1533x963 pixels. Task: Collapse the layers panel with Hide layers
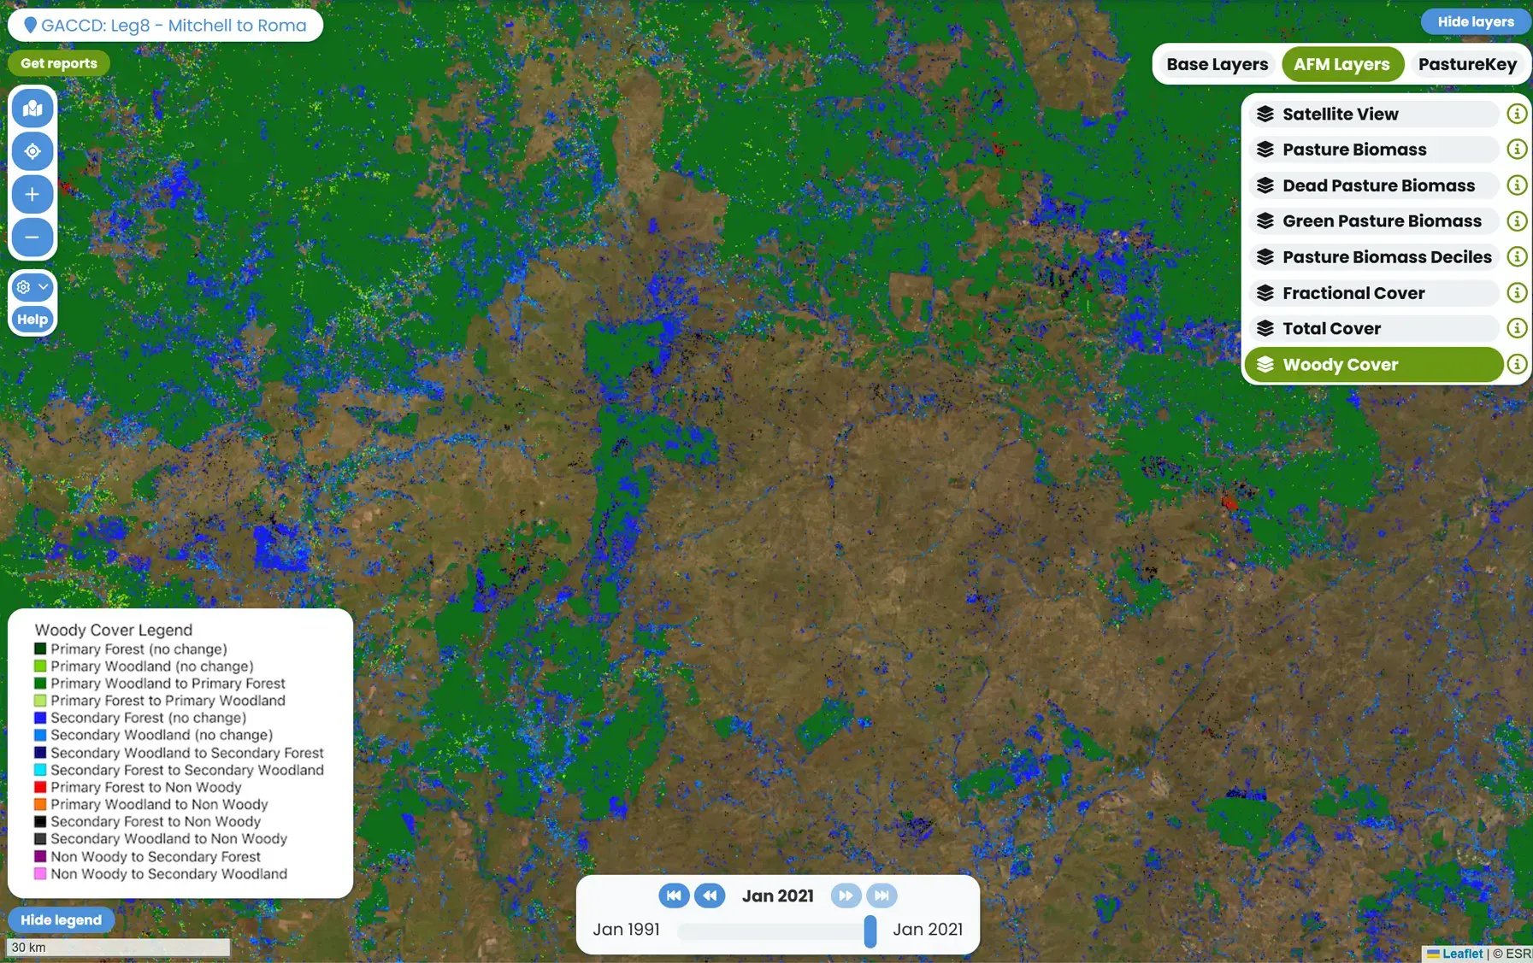[1475, 22]
